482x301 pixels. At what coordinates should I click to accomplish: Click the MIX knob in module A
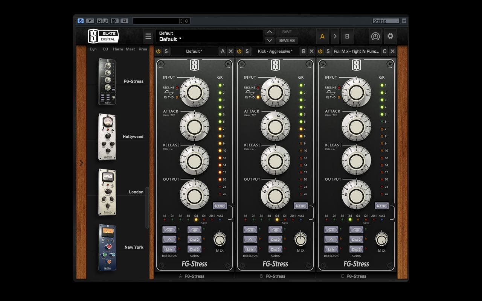coord(220,239)
